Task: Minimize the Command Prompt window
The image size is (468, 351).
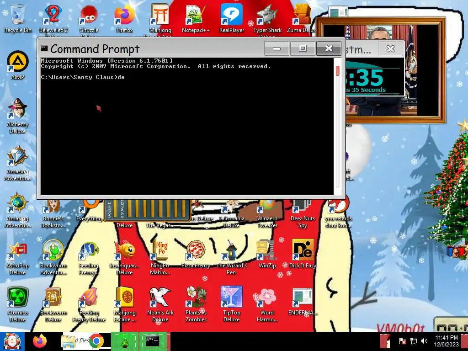Action: 277,48
